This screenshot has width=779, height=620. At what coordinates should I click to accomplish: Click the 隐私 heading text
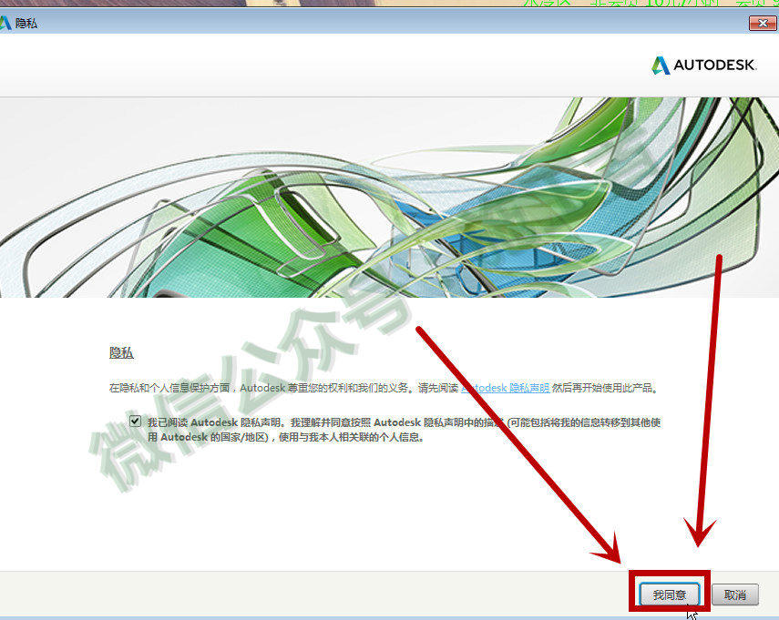[121, 353]
